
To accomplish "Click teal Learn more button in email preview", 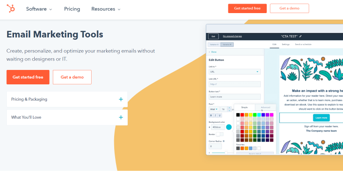I will click(x=321, y=118).
